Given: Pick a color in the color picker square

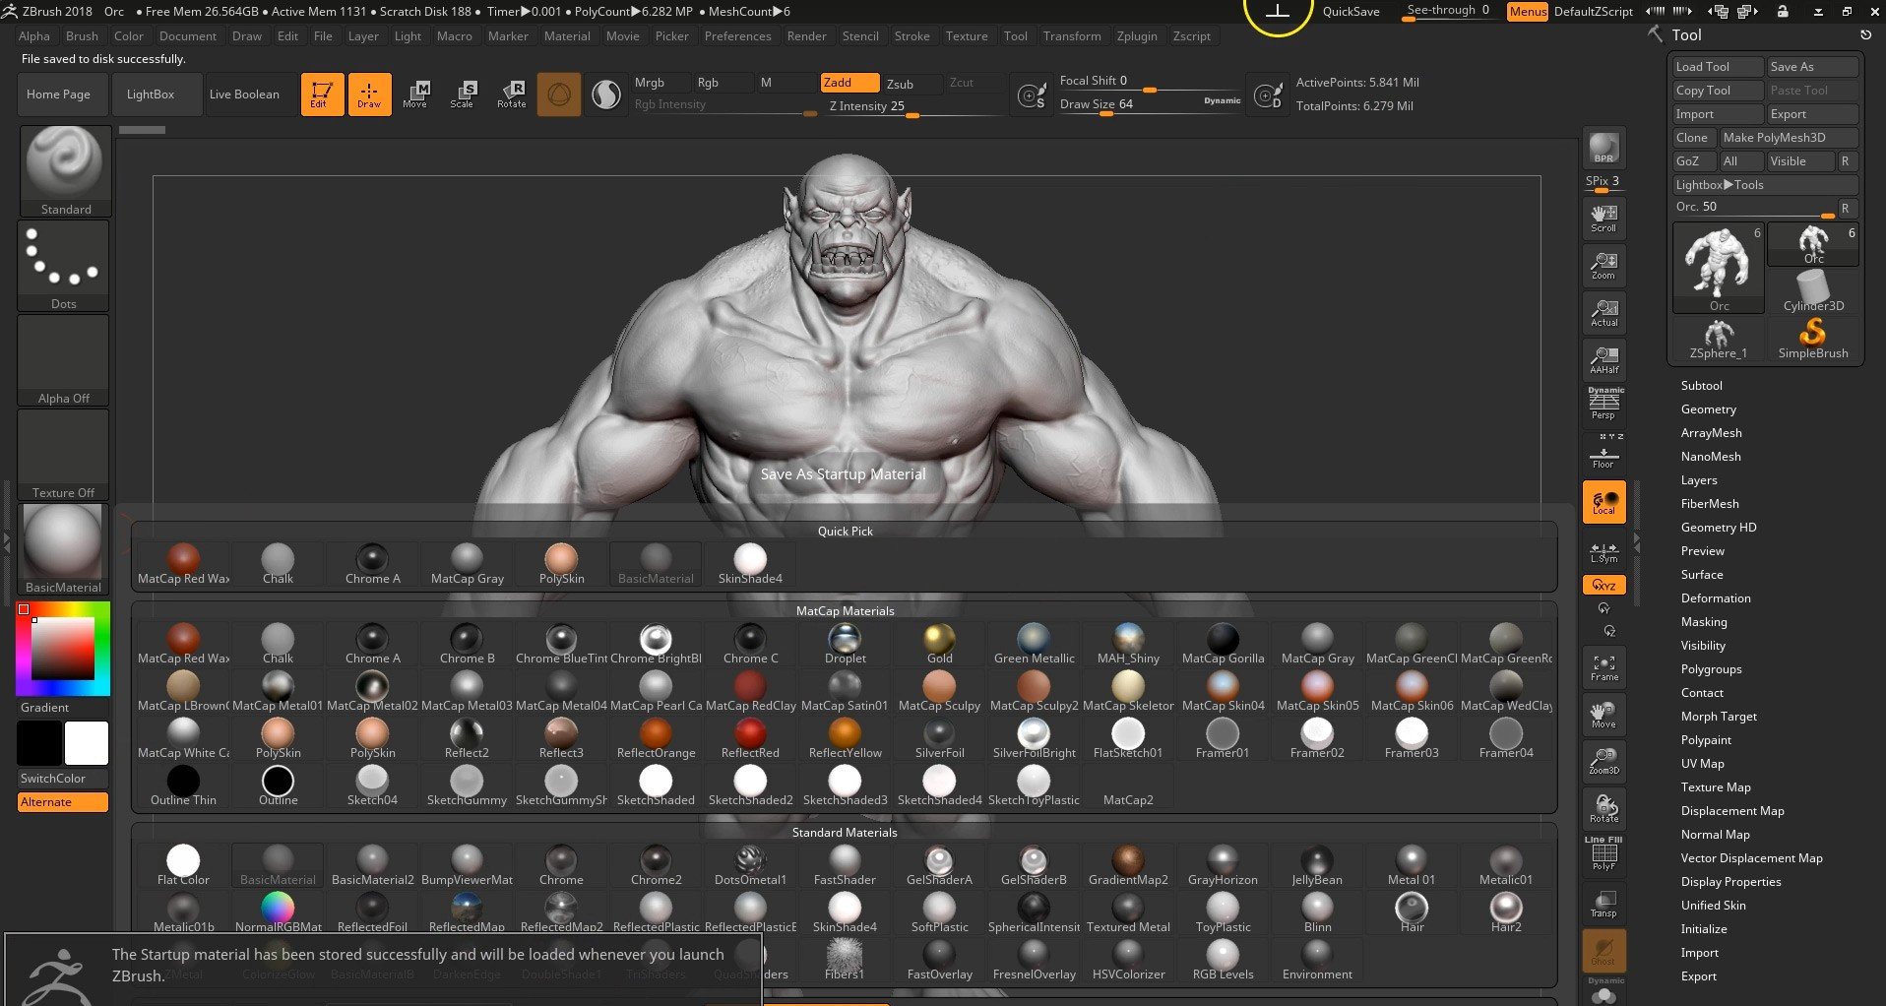Looking at the screenshot, I should click(x=63, y=649).
